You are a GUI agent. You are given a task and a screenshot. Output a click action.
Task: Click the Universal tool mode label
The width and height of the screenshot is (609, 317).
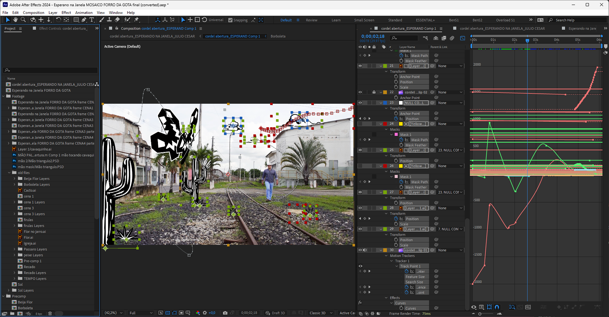point(216,20)
